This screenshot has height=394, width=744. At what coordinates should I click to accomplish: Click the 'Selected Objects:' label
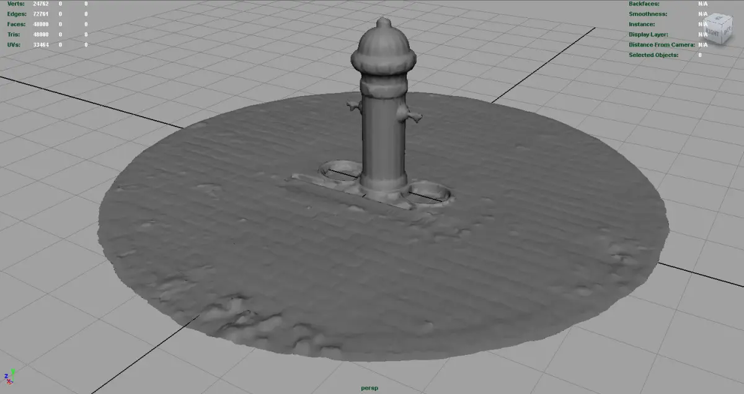(653, 55)
